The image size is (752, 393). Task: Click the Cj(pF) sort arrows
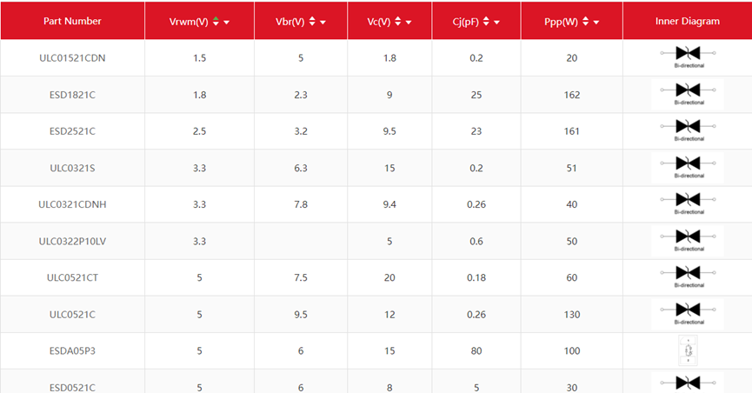click(486, 22)
